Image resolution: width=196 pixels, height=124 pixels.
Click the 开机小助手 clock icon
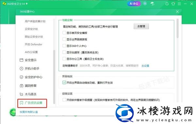click(x=21, y=69)
